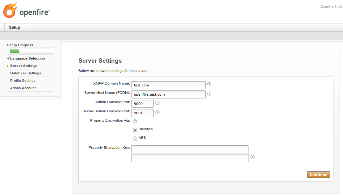Screen dimensions: 343x196
Task: Focus the second encryption key confirmation field
Action: point(190,158)
